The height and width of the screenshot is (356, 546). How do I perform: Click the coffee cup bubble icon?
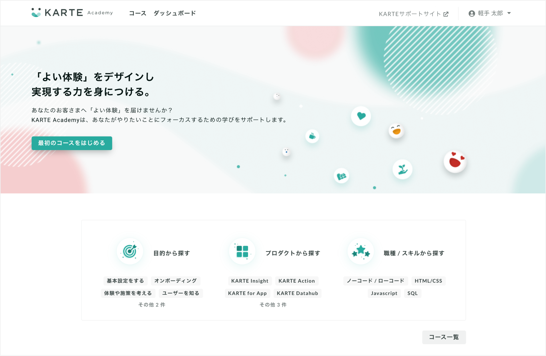pos(312,136)
